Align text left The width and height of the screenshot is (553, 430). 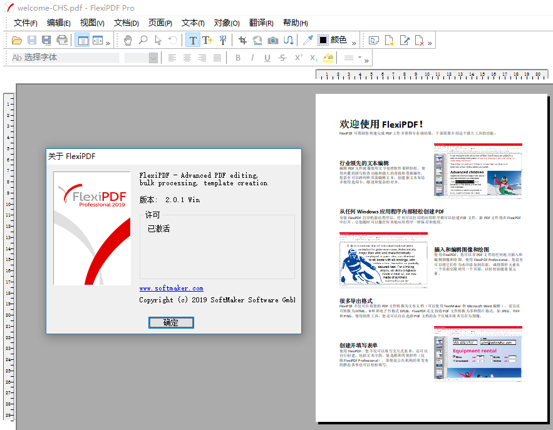172,58
